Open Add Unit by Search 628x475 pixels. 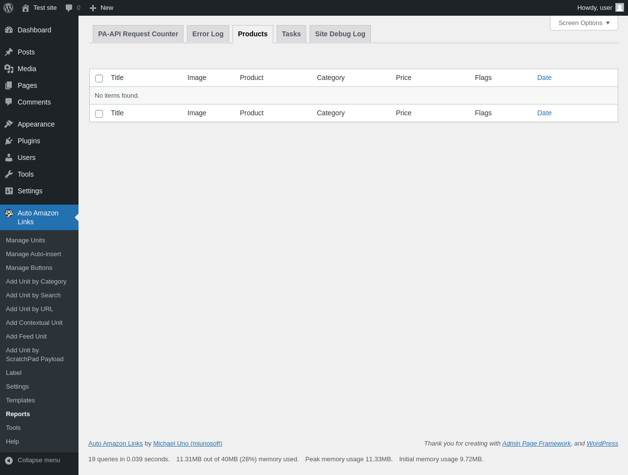tap(39, 295)
